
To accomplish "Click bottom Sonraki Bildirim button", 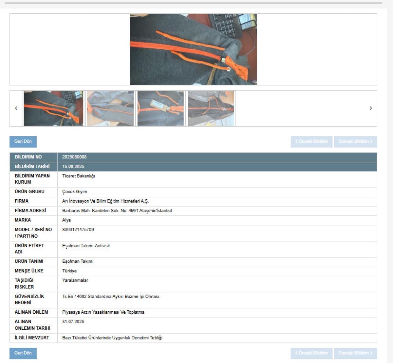I will [355, 353].
